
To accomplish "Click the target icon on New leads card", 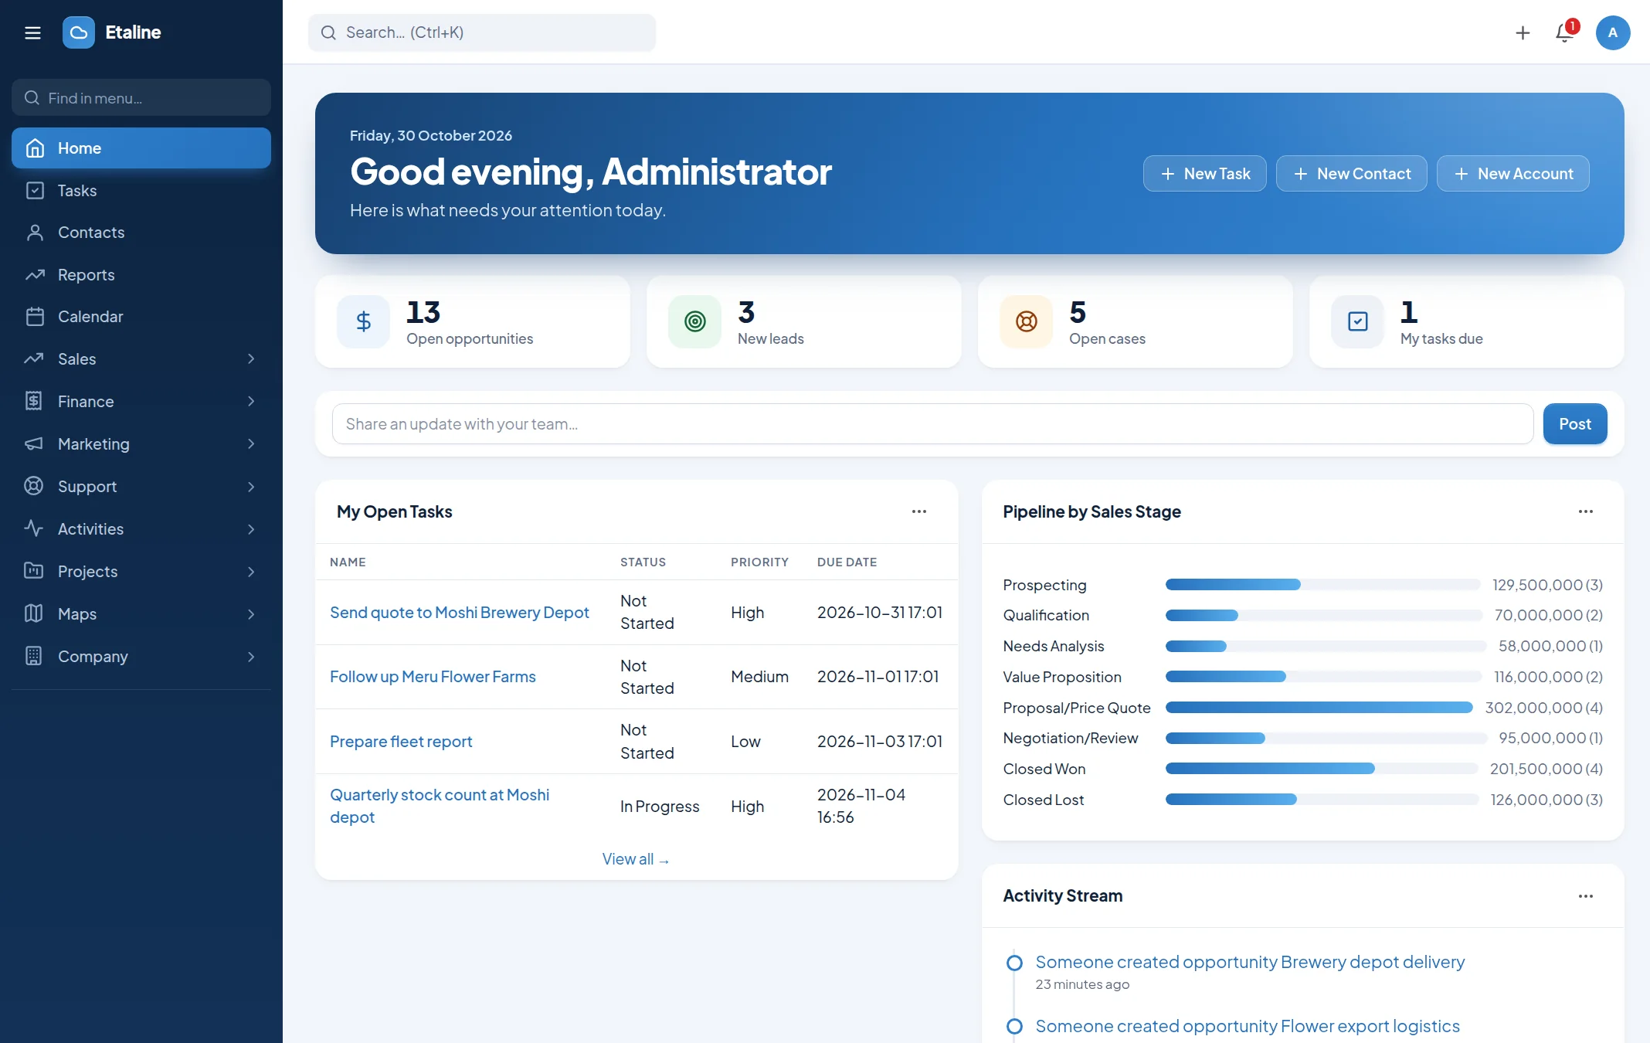I will 694,321.
